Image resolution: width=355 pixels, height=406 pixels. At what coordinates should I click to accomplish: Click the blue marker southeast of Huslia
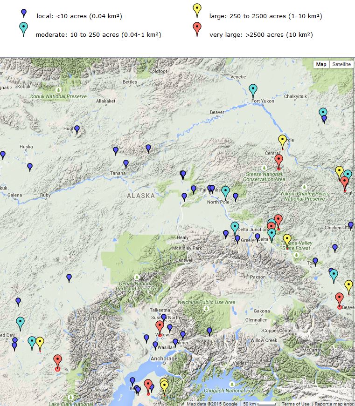[x=30, y=166]
